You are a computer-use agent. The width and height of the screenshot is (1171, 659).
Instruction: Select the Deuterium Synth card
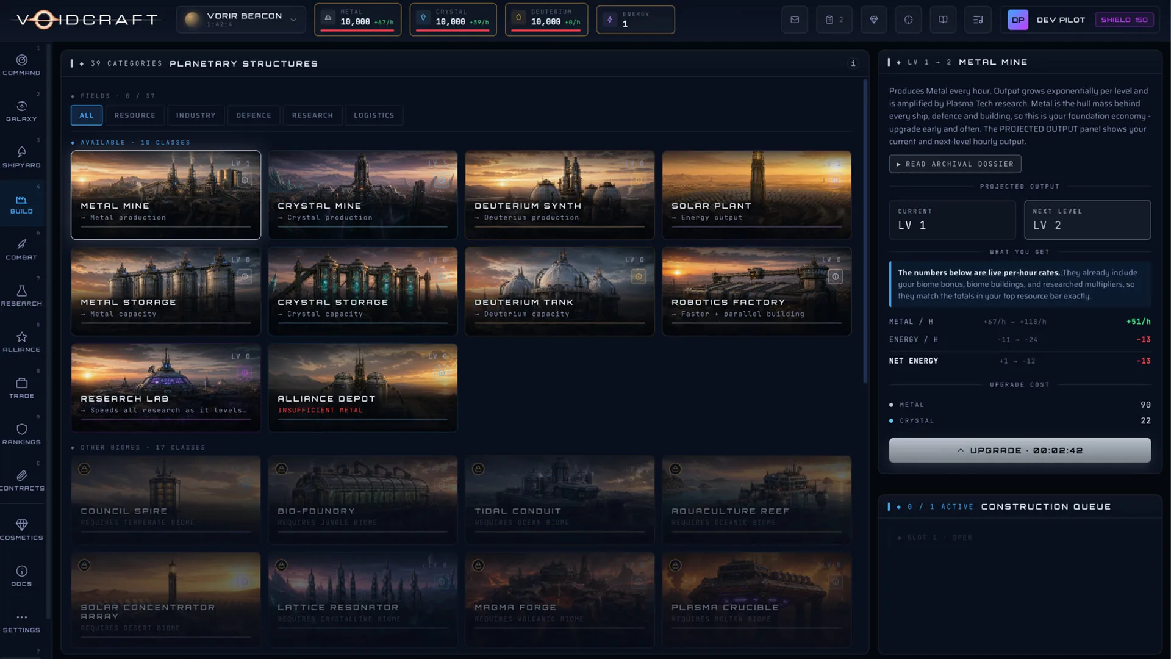click(x=560, y=195)
